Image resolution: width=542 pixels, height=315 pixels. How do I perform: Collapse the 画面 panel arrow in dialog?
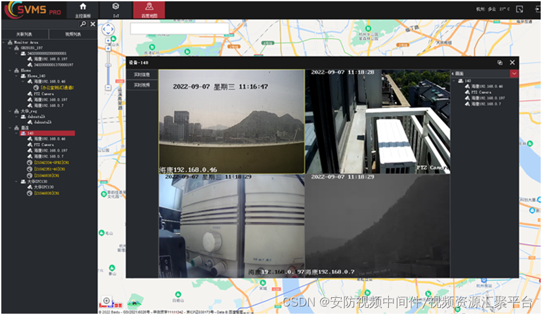(453, 73)
